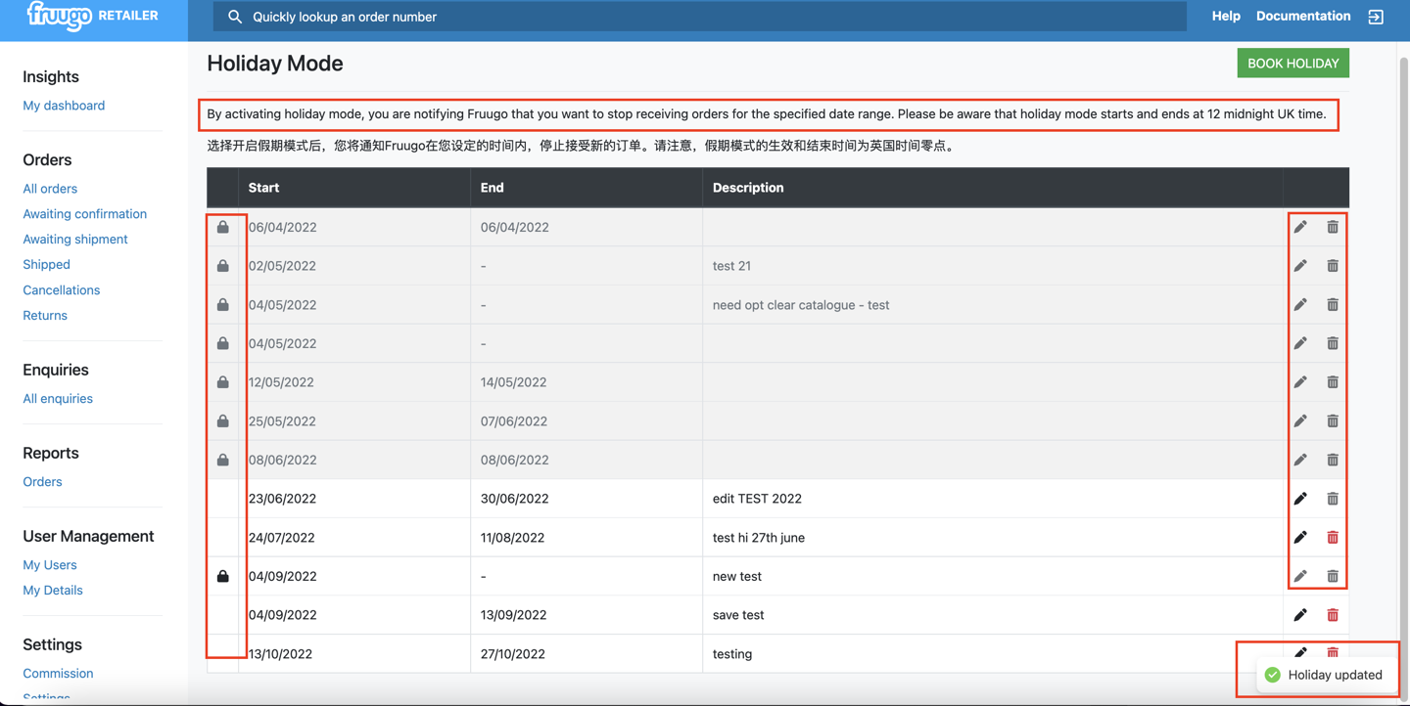Click the lock icon on 06/04/2022 row

click(223, 227)
